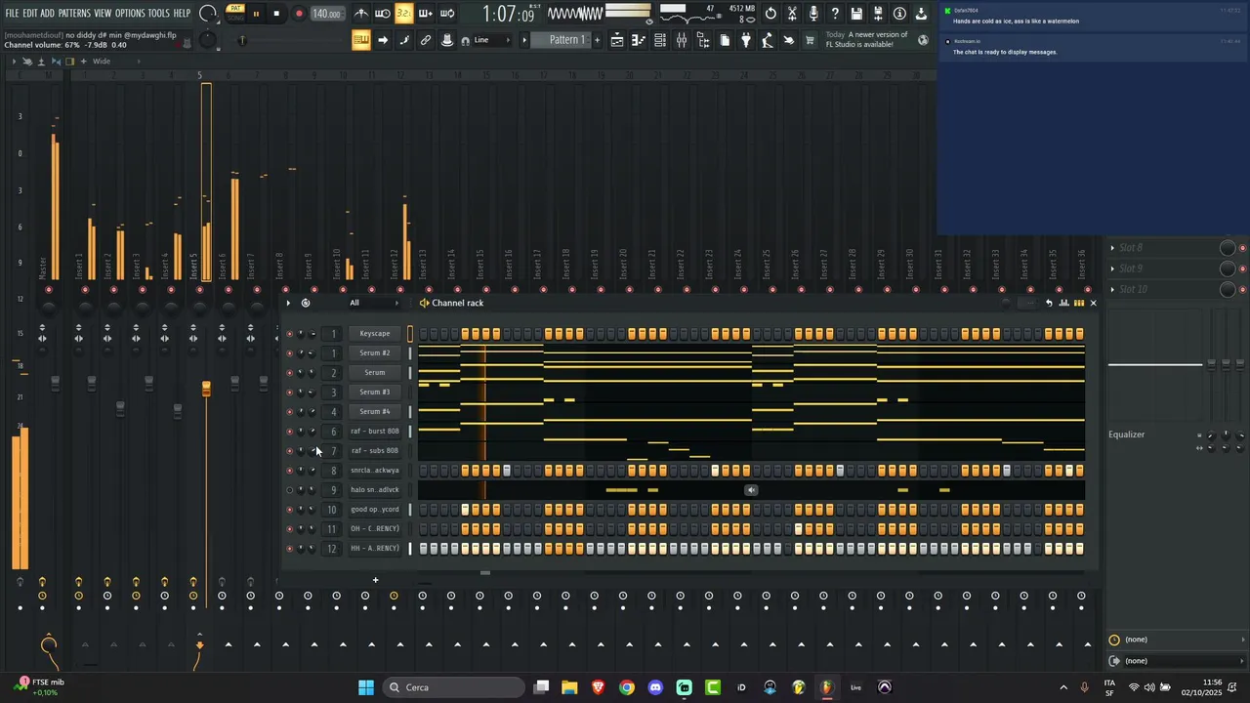Open FL Studio from the Windows taskbar
The width and height of the screenshot is (1250, 703).
[x=827, y=687]
